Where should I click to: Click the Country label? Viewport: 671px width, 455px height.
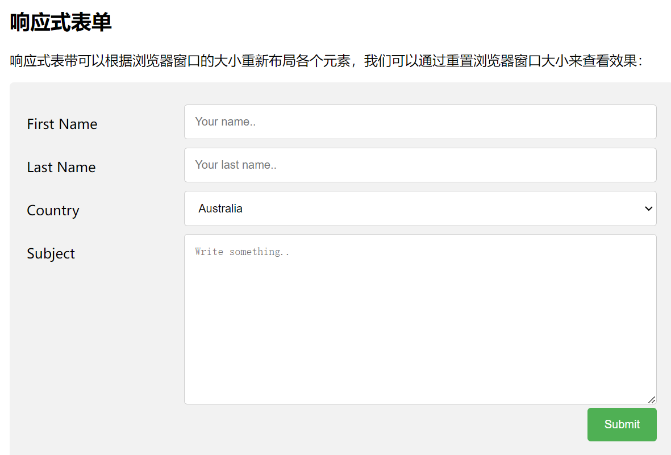pyautogui.click(x=53, y=211)
